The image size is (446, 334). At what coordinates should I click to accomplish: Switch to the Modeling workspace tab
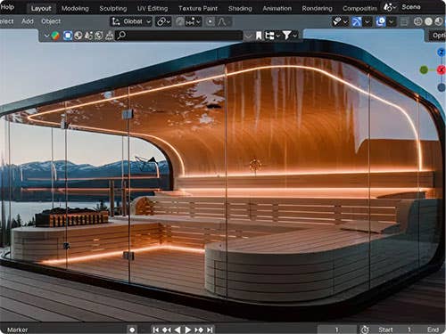pyautogui.click(x=75, y=9)
